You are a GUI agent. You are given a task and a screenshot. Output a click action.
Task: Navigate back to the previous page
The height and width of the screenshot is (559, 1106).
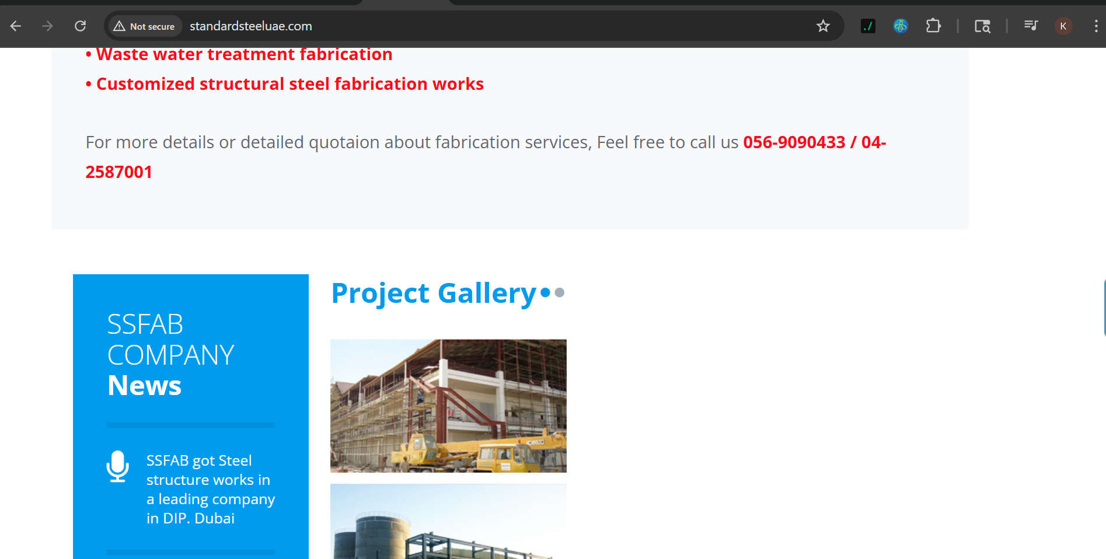click(15, 26)
